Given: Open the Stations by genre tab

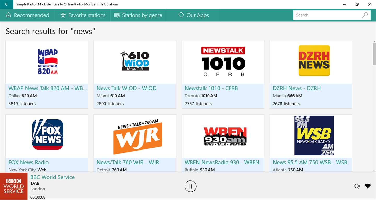Looking at the screenshot, I should point(138,15).
